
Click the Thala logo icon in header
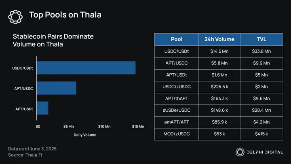tap(16, 16)
